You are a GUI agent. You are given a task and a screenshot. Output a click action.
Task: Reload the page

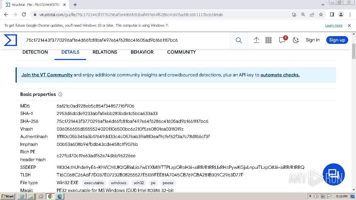(x=24, y=15)
